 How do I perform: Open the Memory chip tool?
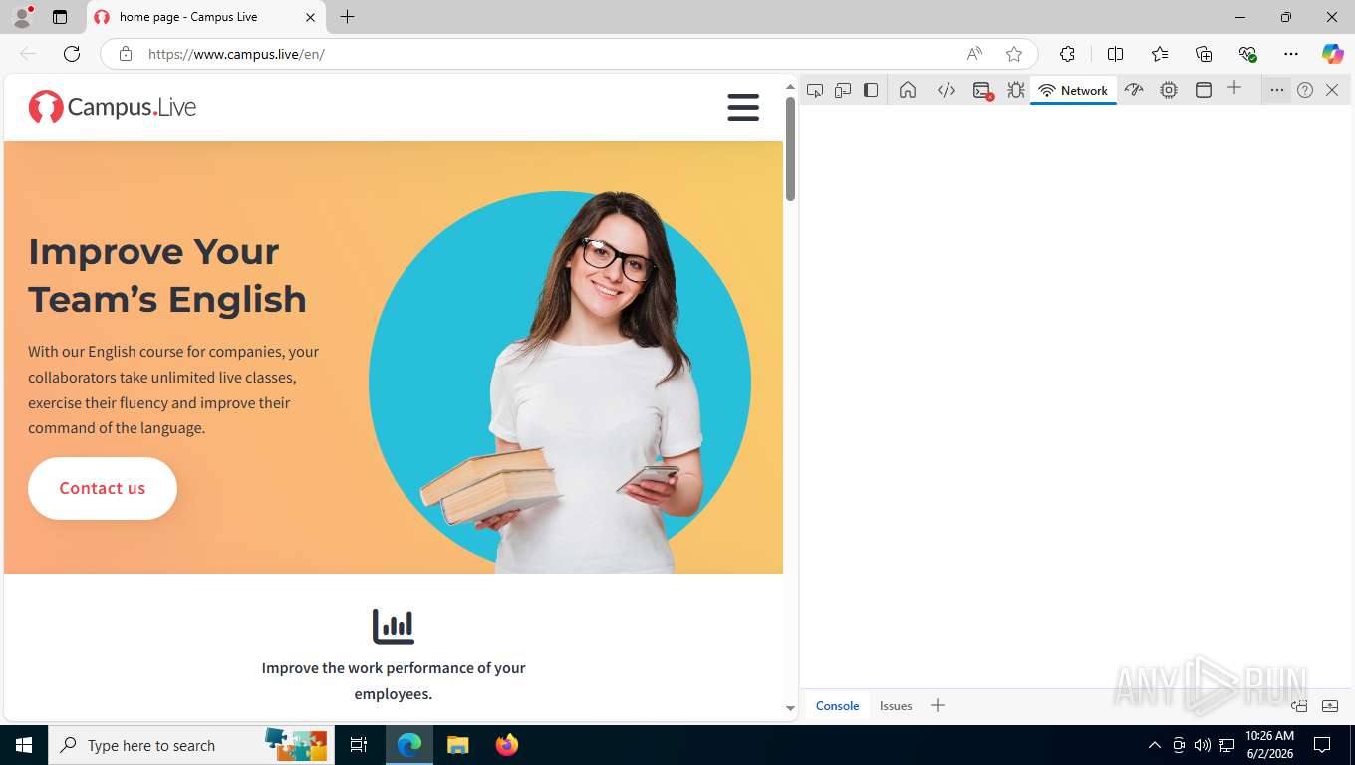coord(1169,90)
